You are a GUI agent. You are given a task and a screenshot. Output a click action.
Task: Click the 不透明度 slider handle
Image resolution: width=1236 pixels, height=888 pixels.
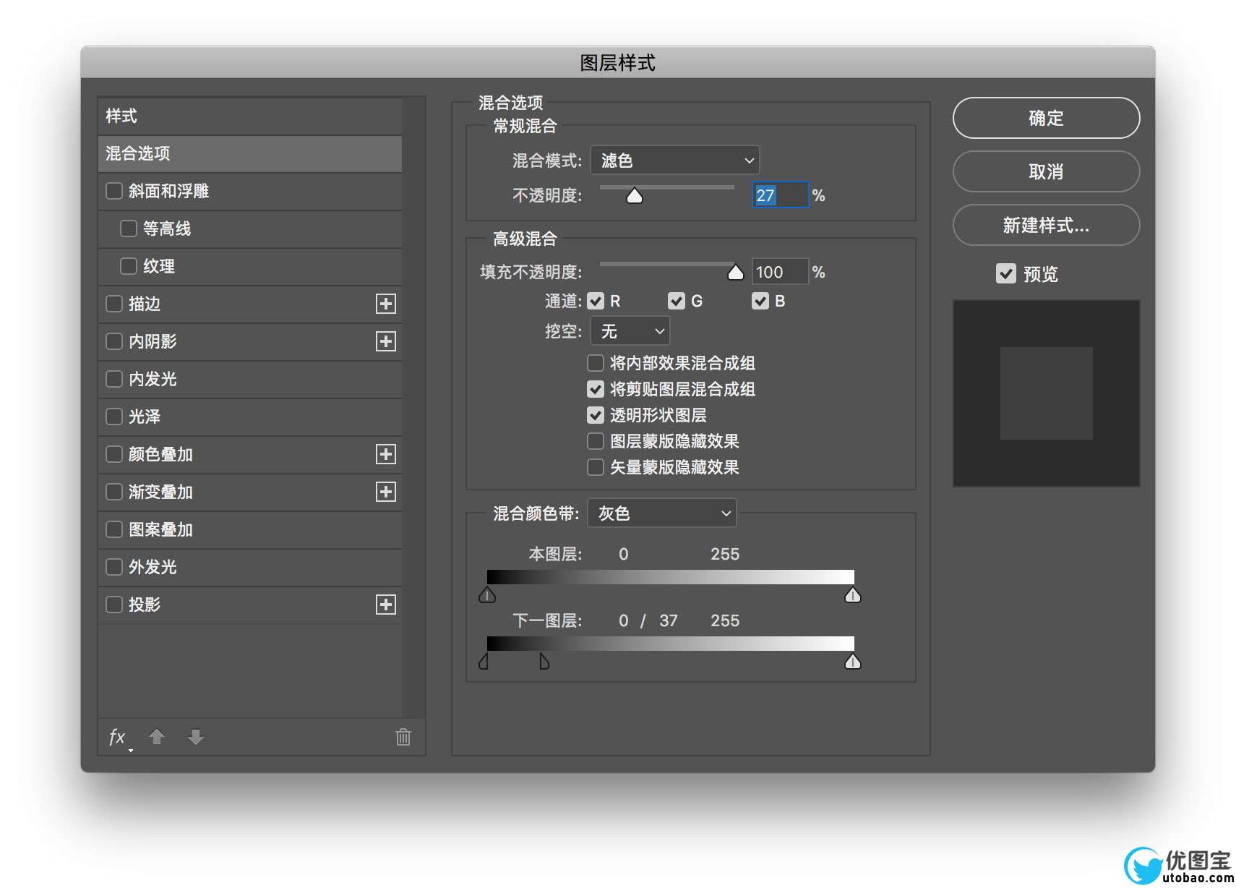click(x=635, y=196)
